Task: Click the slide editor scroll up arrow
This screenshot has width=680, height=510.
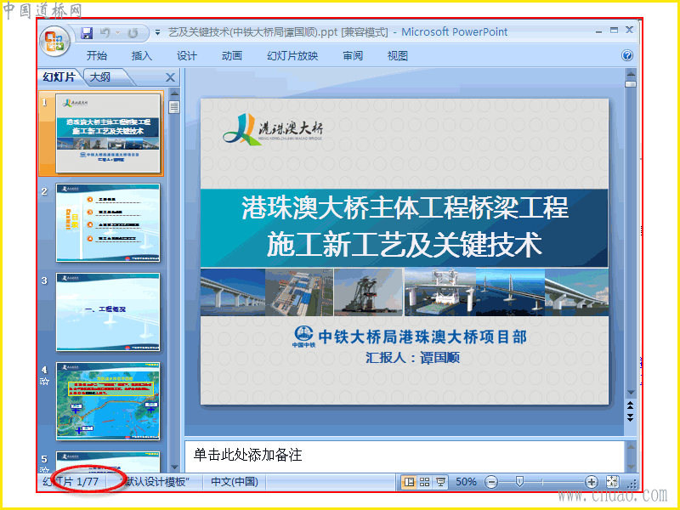Action: (x=631, y=73)
